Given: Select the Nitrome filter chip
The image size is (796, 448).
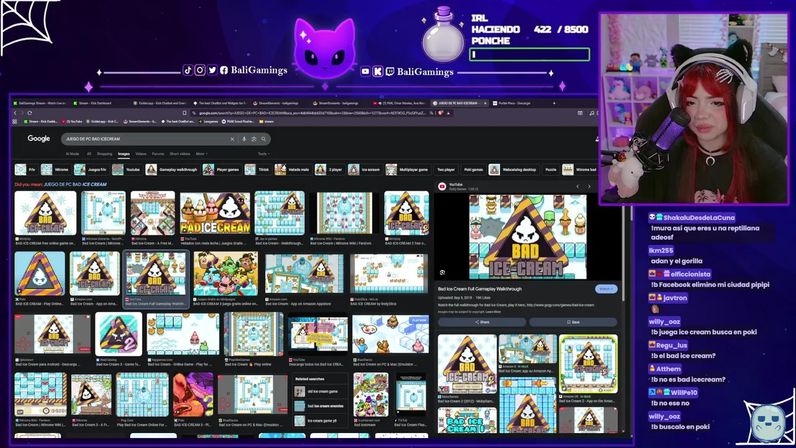Looking at the screenshot, I should click(x=55, y=169).
